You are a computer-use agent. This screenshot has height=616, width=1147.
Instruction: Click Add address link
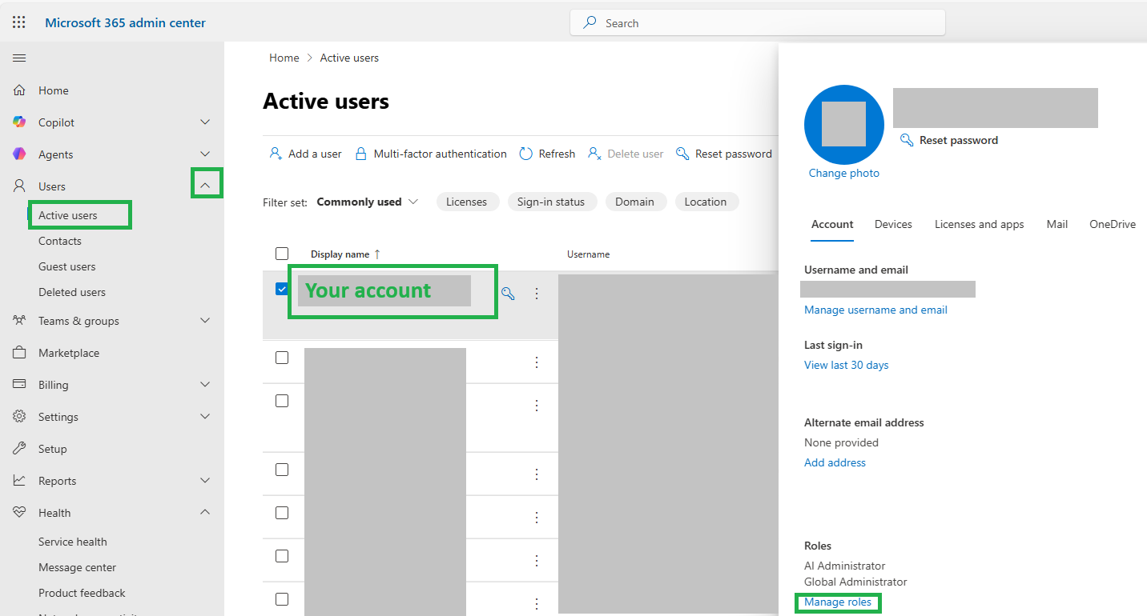click(835, 462)
